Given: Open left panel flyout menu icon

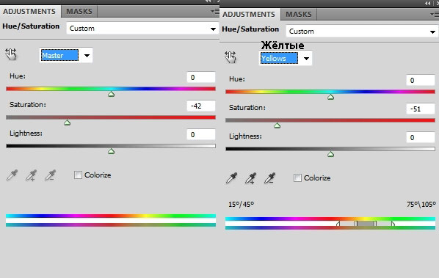Looking at the screenshot, I should (215, 12).
